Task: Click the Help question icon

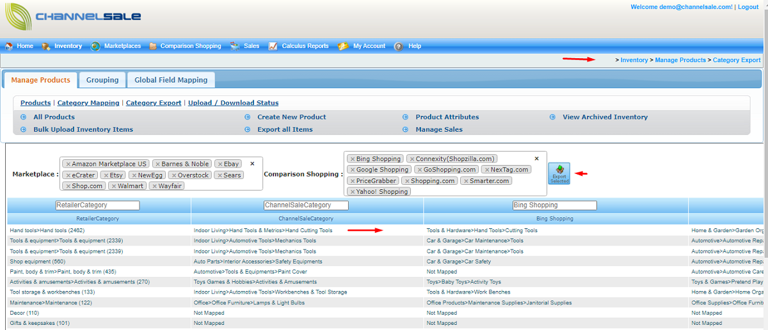Action: pos(399,46)
